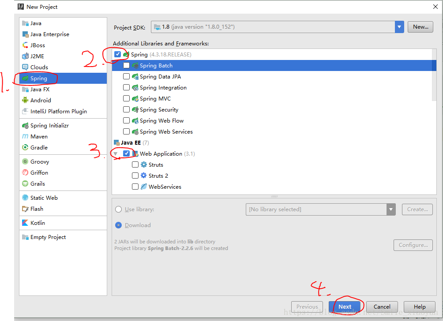The width and height of the screenshot is (443, 321).
Task: Click the New... SDK button
Action: pyautogui.click(x=420, y=27)
